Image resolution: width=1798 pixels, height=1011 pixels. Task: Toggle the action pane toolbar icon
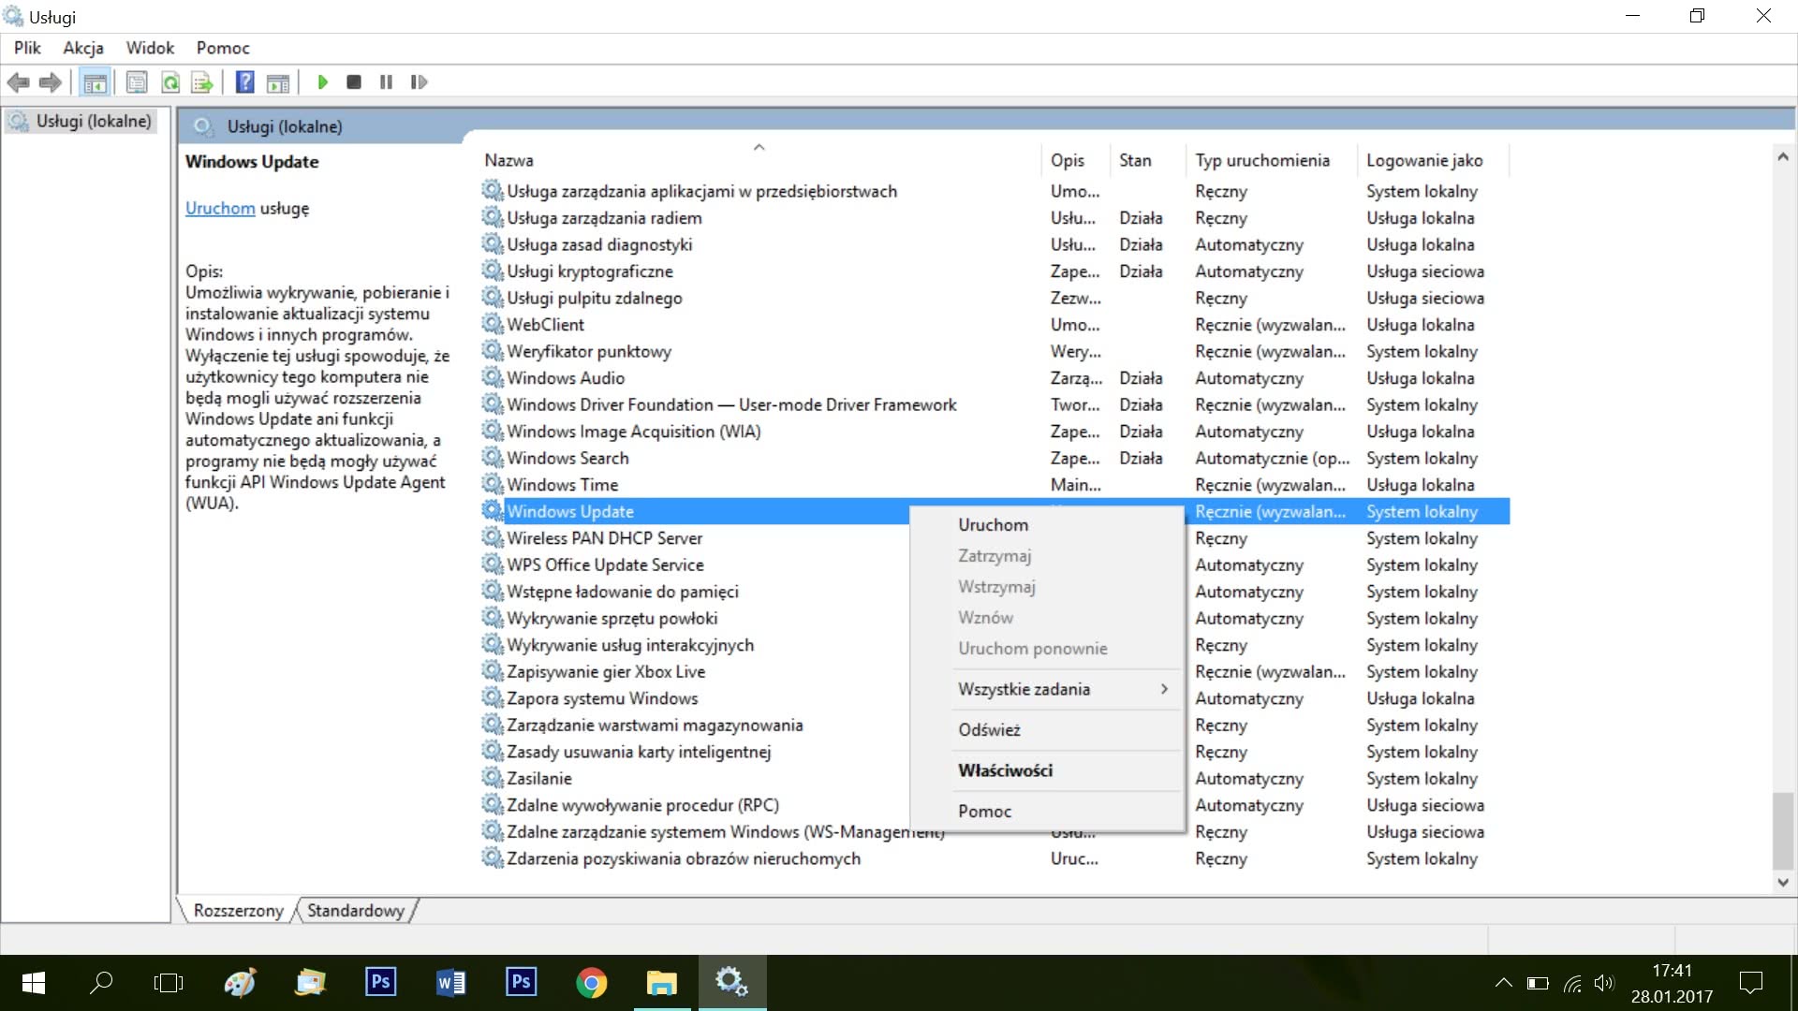tap(278, 82)
